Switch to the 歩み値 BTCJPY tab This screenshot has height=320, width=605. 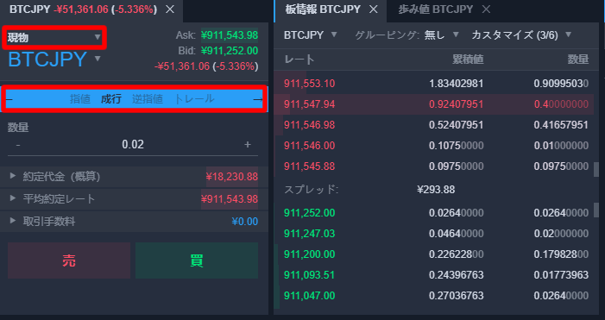[x=435, y=9]
